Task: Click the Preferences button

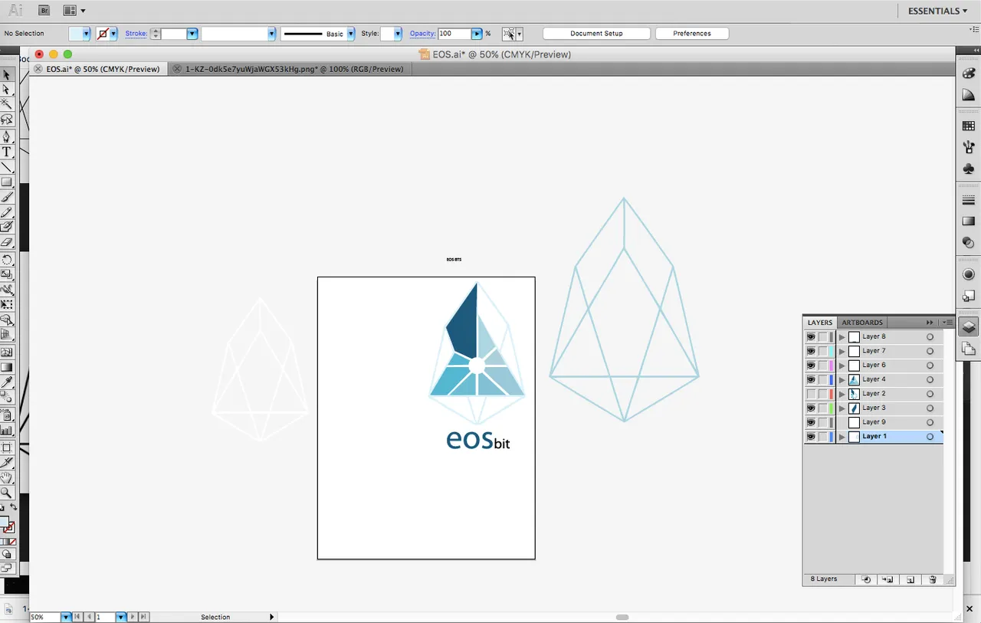Action: (692, 34)
